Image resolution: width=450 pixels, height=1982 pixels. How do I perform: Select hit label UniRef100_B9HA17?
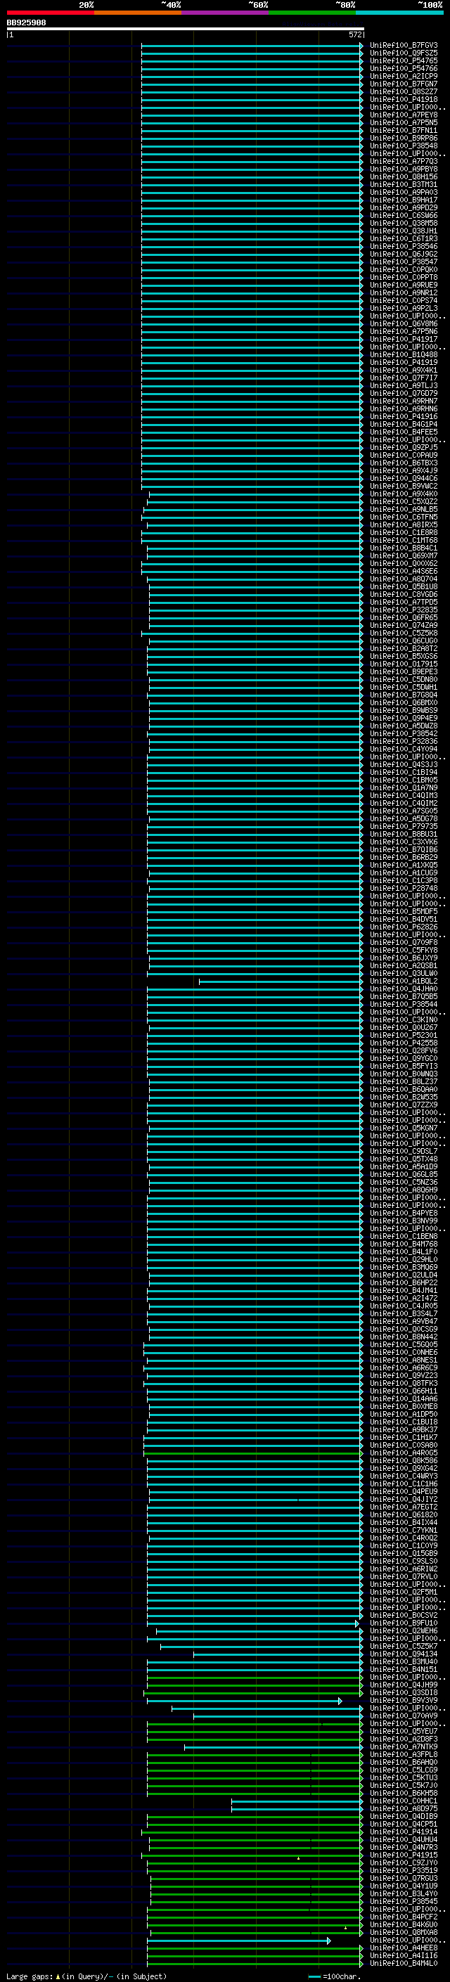point(404,200)
